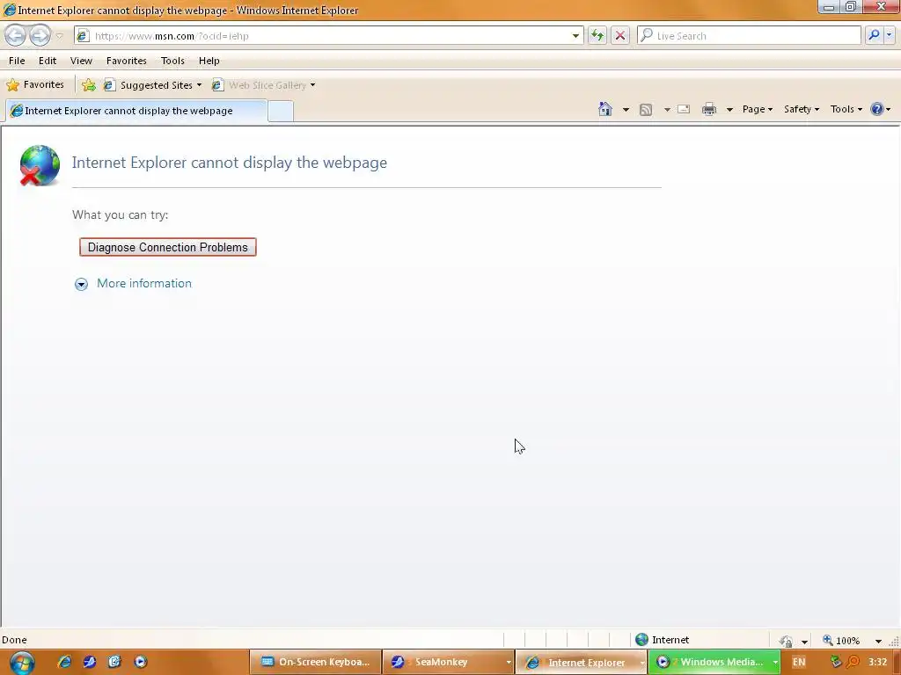
Task: Select the 'Internet Explorer cannot display' tab
Action: (x=136, y=110)
